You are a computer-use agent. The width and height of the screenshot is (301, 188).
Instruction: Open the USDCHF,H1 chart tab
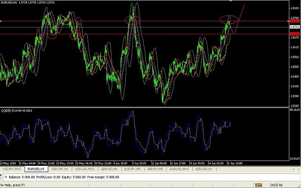[60, 169]
